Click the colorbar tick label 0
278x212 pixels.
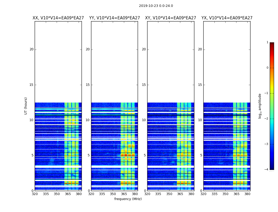(267, 68)
